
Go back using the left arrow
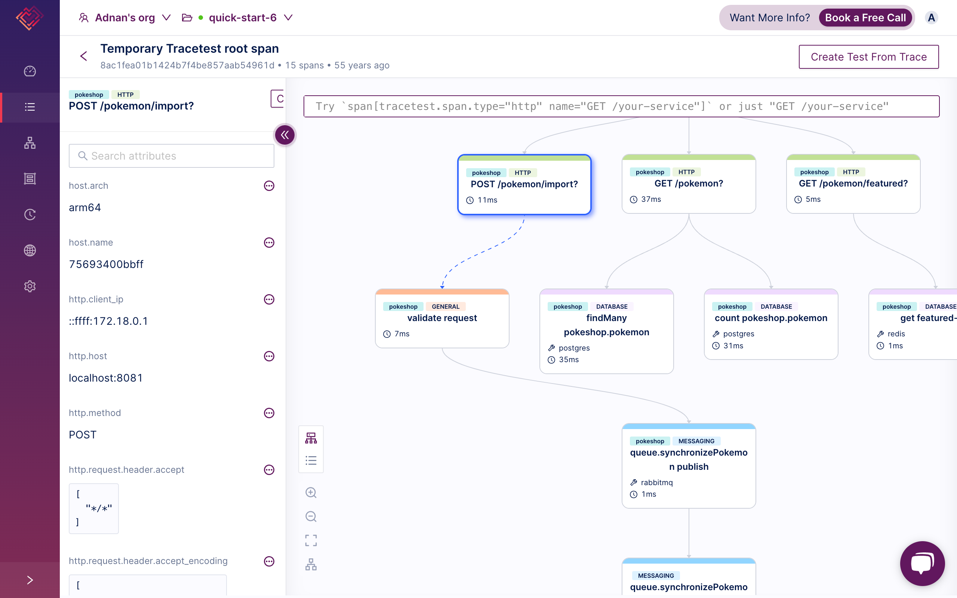(83, 56)
